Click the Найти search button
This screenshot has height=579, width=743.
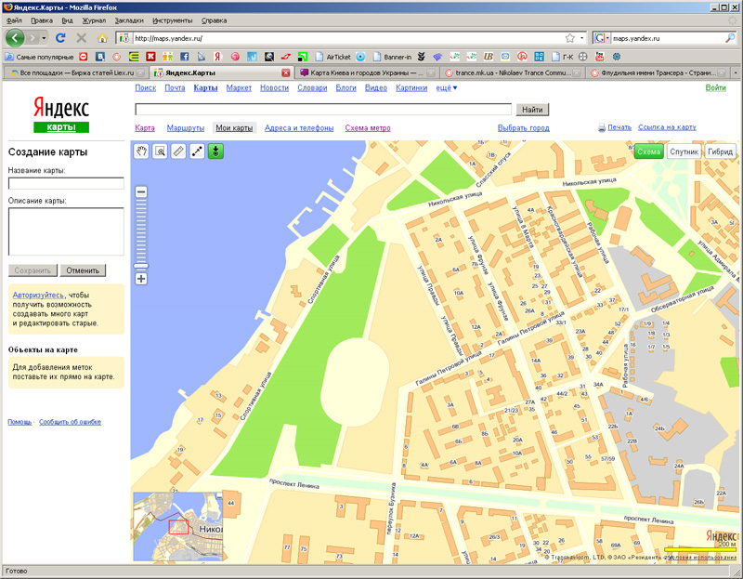point(532,110)
